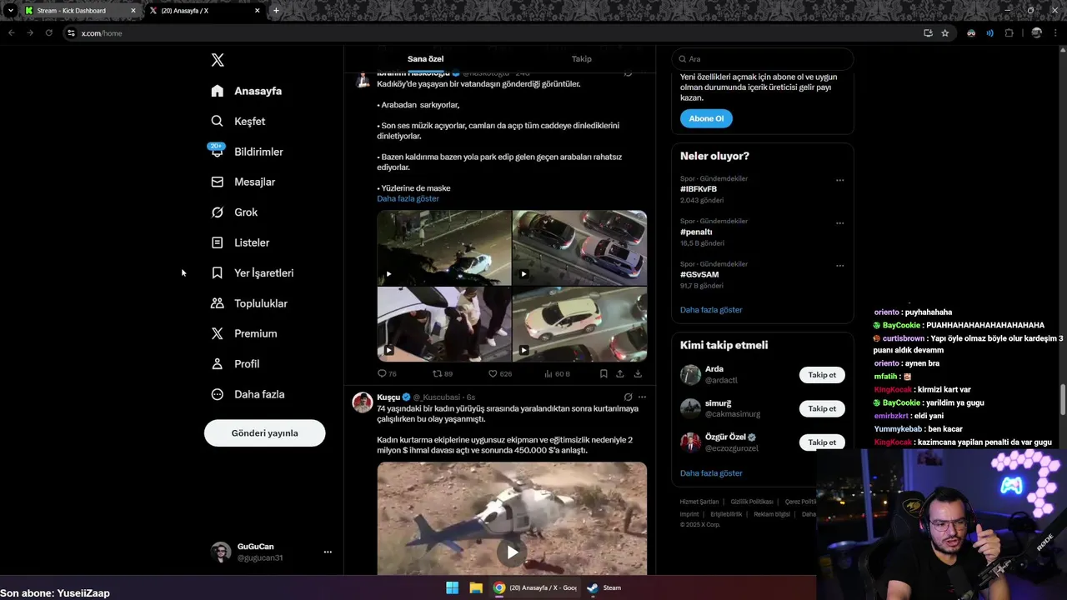Repost the Kadıköy post (89 reposts)
This screenshot has height=600, width=1067.
443,374
